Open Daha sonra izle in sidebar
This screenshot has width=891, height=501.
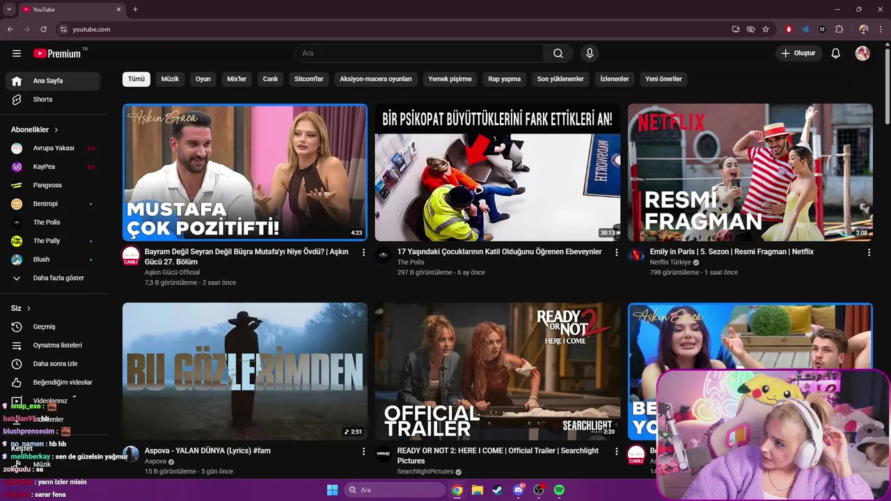(53, 364)
